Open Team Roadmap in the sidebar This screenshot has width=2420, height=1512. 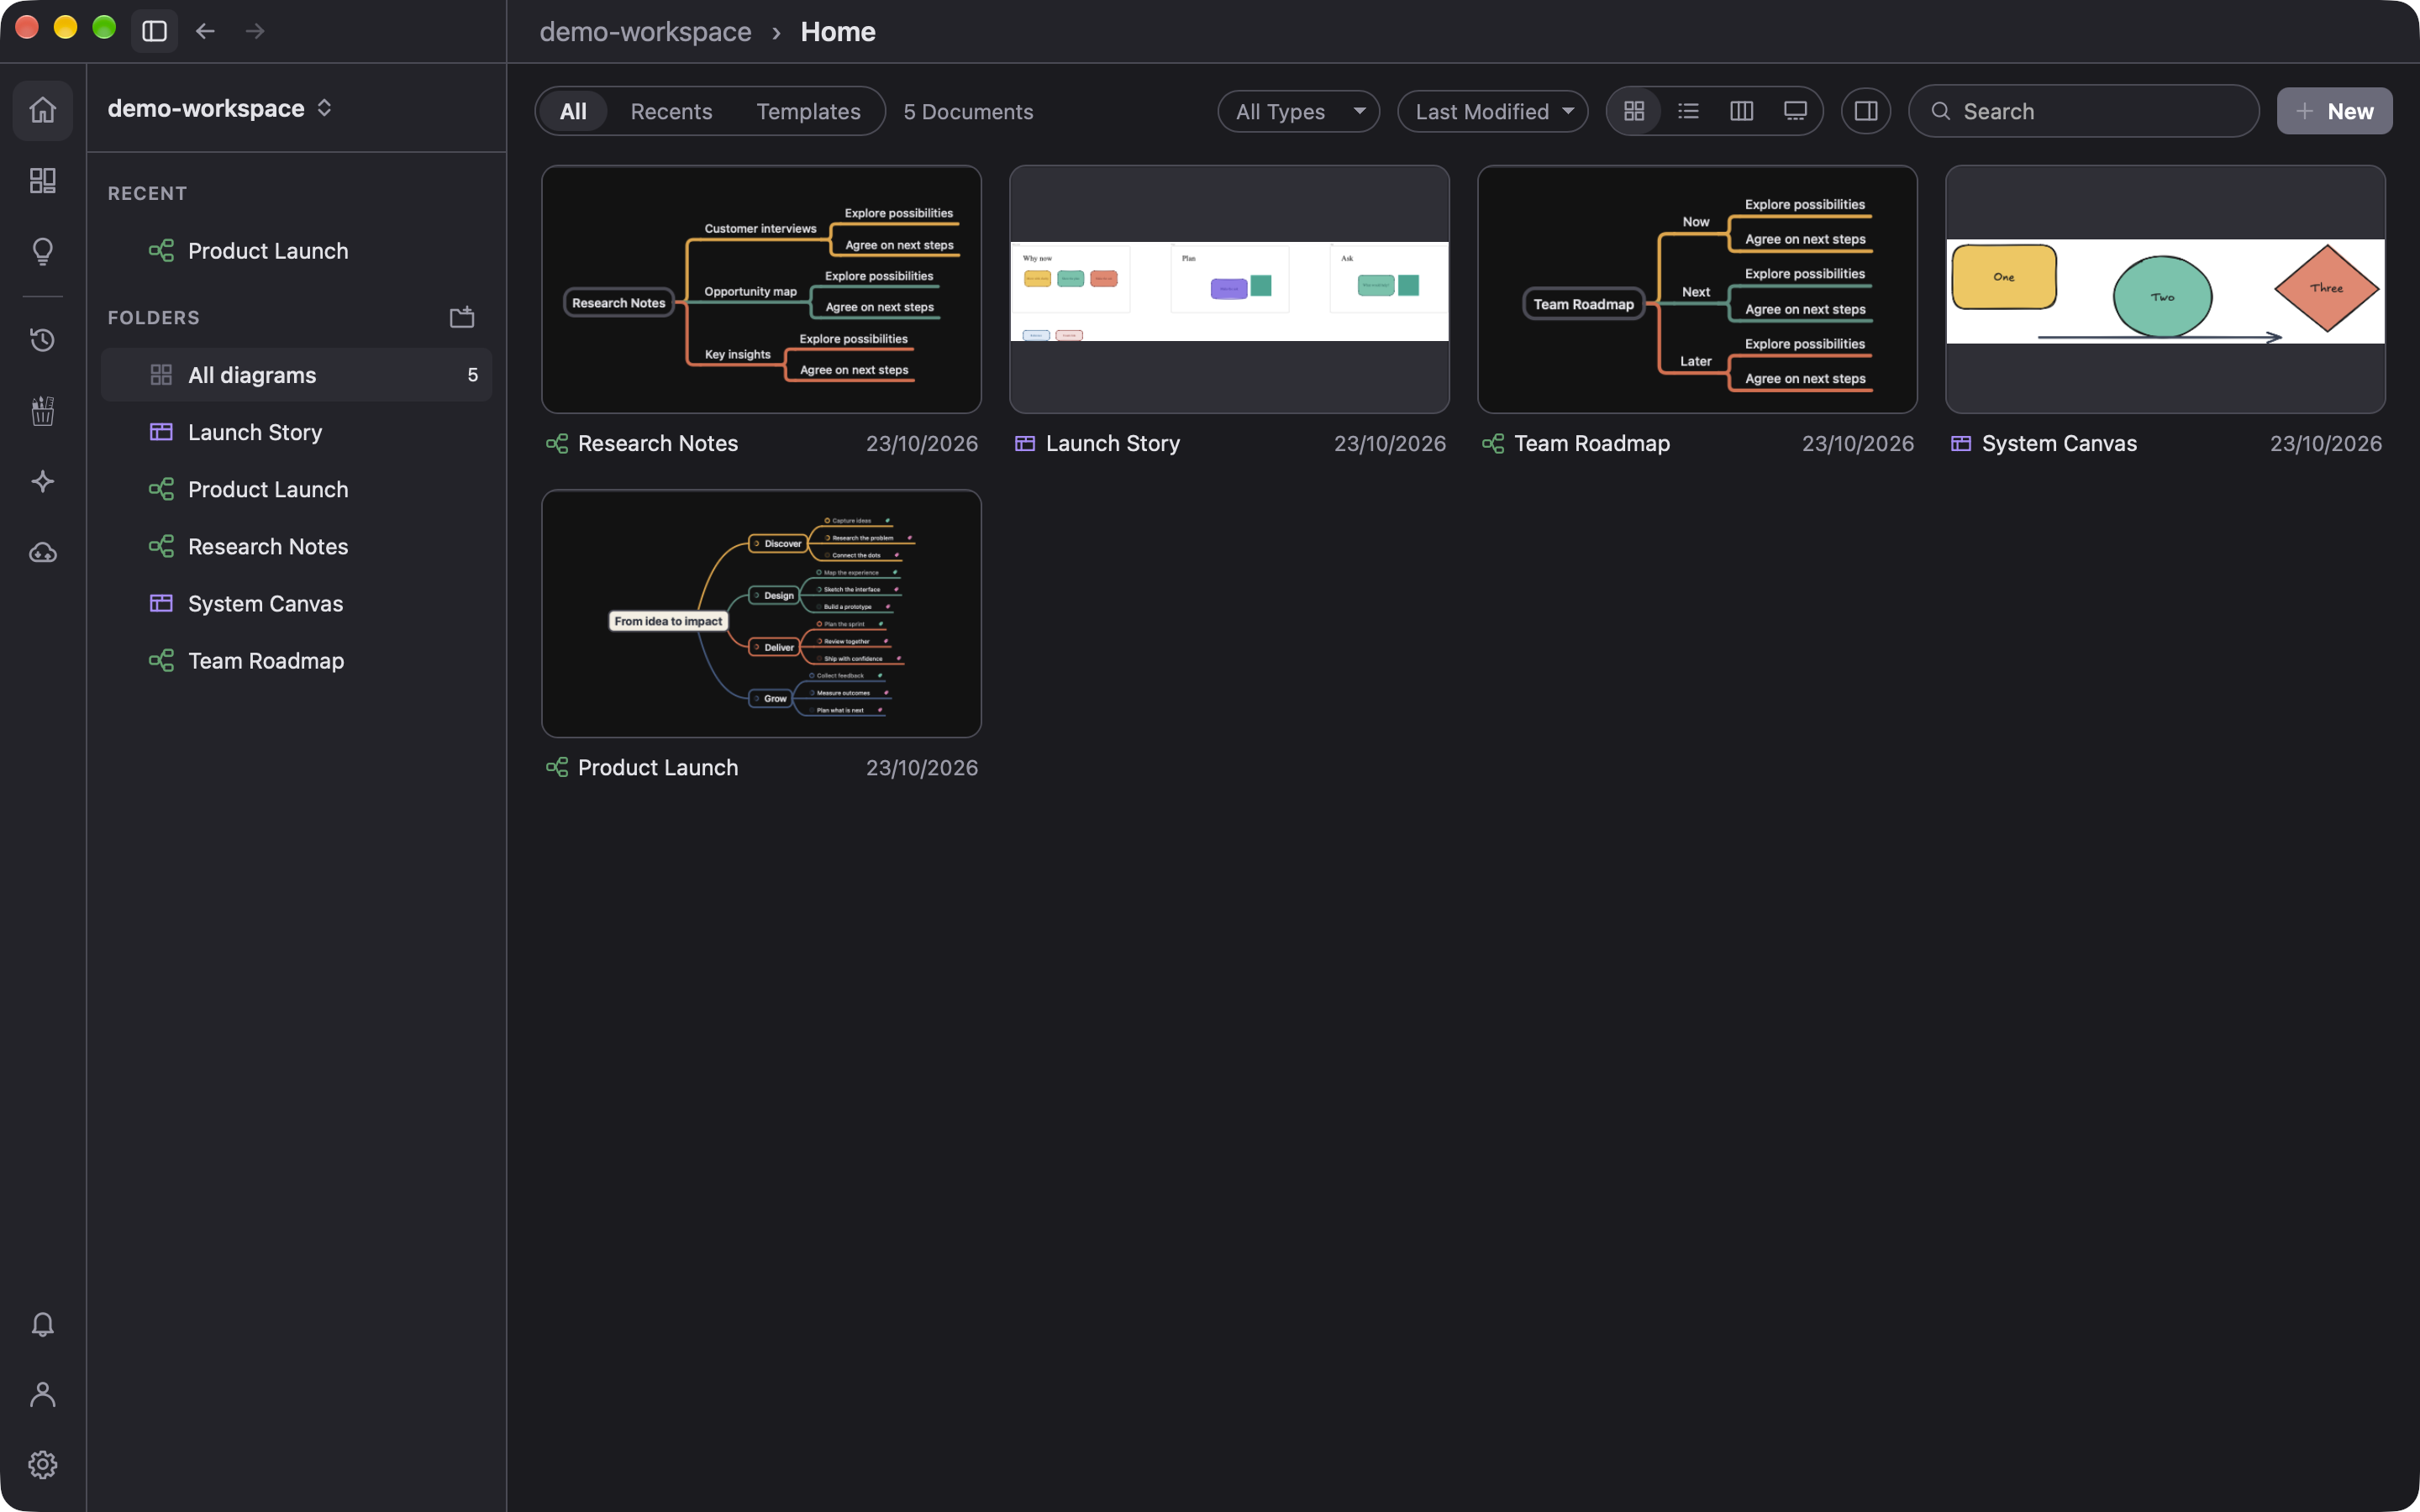point(297,660)
